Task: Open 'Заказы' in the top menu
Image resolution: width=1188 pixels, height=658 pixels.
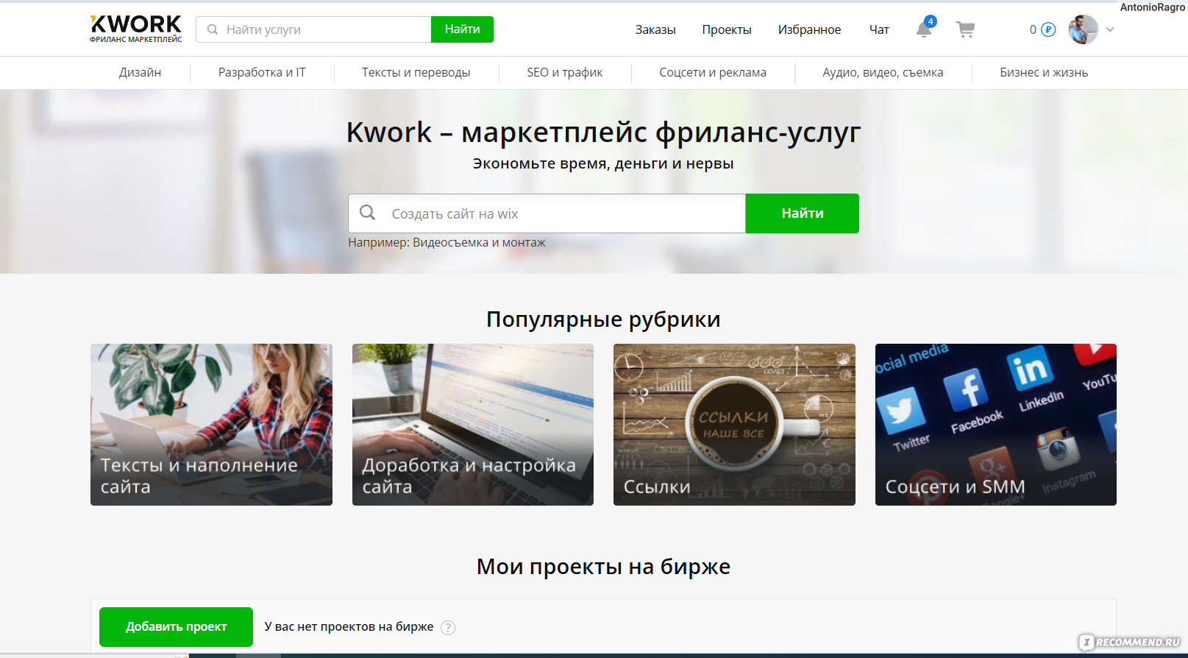Action: (655, 29)
